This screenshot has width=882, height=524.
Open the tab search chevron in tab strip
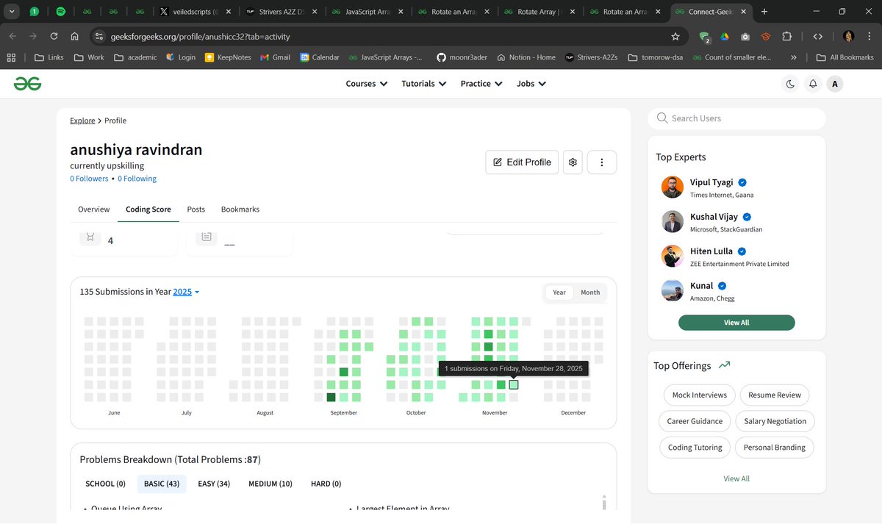[12, 12]
